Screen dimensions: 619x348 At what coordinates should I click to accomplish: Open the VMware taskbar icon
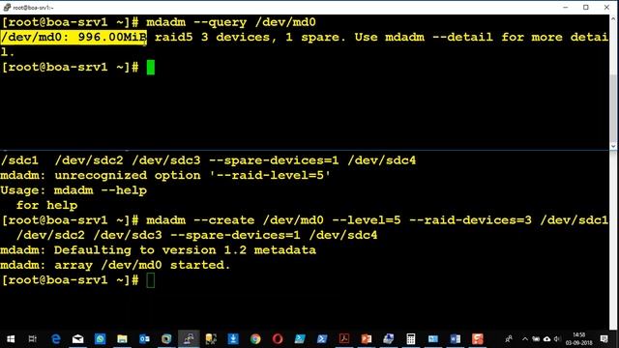click(x=166, y=339)
